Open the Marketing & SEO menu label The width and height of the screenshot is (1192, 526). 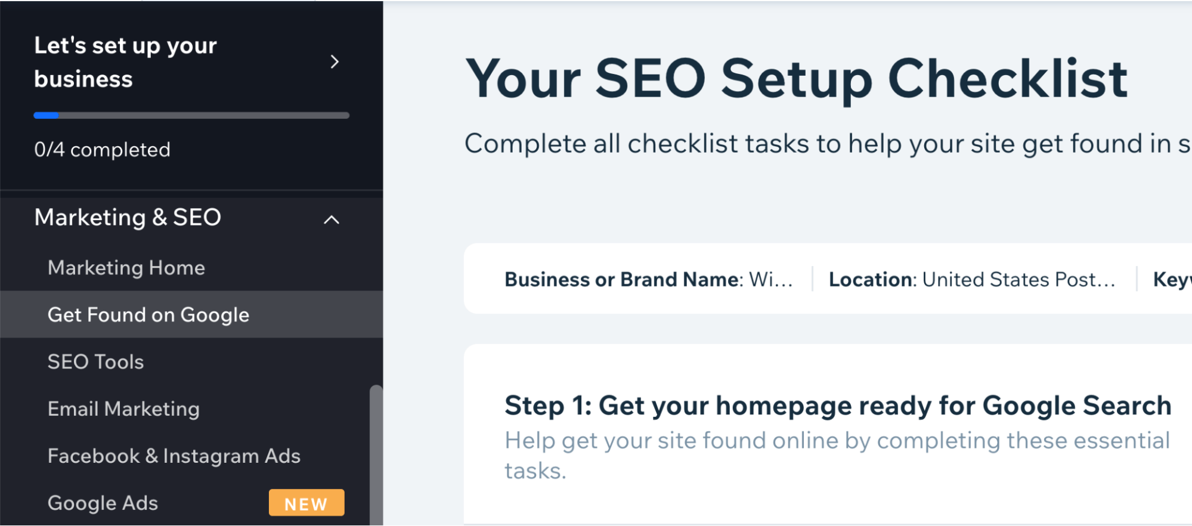click(x=128, y=218)
